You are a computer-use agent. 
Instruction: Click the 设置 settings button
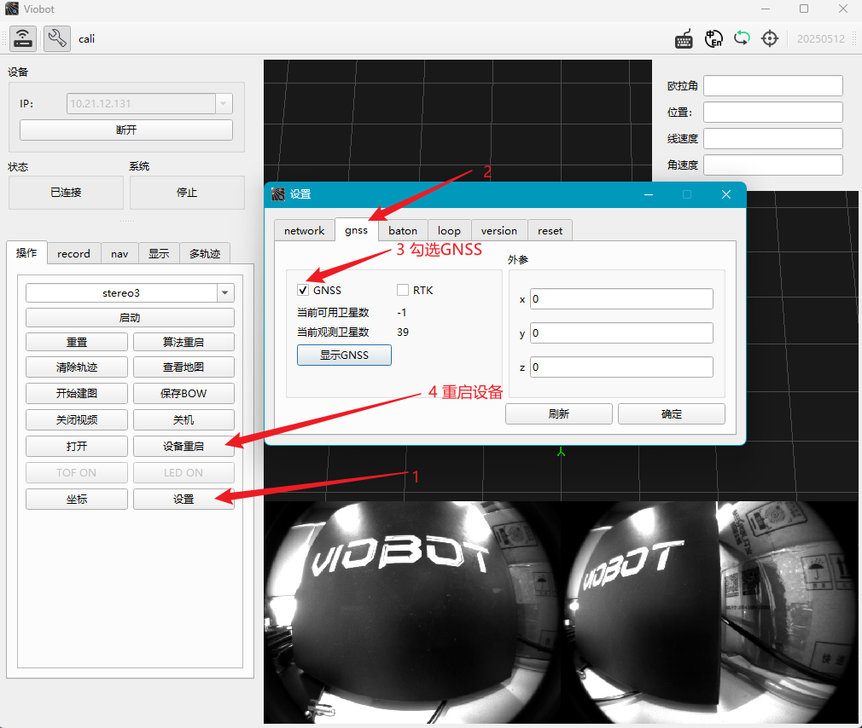[x=183, y=499]
